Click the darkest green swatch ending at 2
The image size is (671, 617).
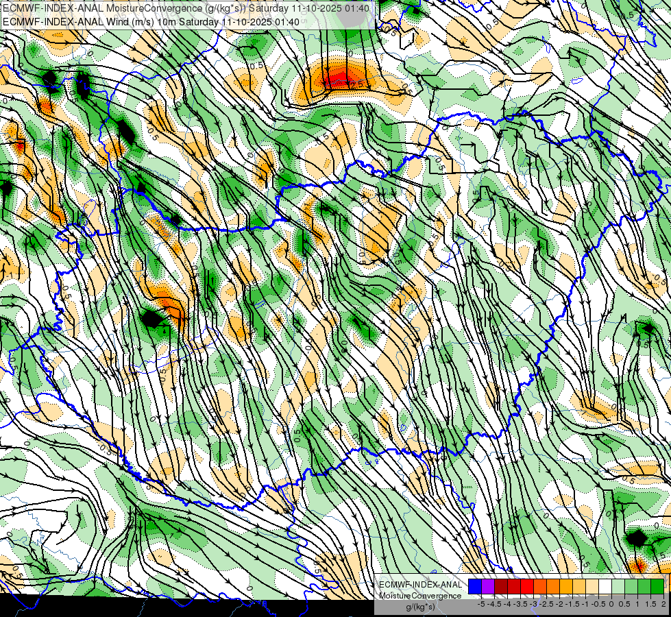657,586
